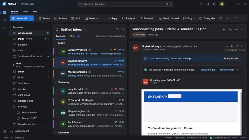The height and width of the screenshot is (140, 249).
Task: Expand the James Whitfield conversation thread
Action: (x=57, y=52)
